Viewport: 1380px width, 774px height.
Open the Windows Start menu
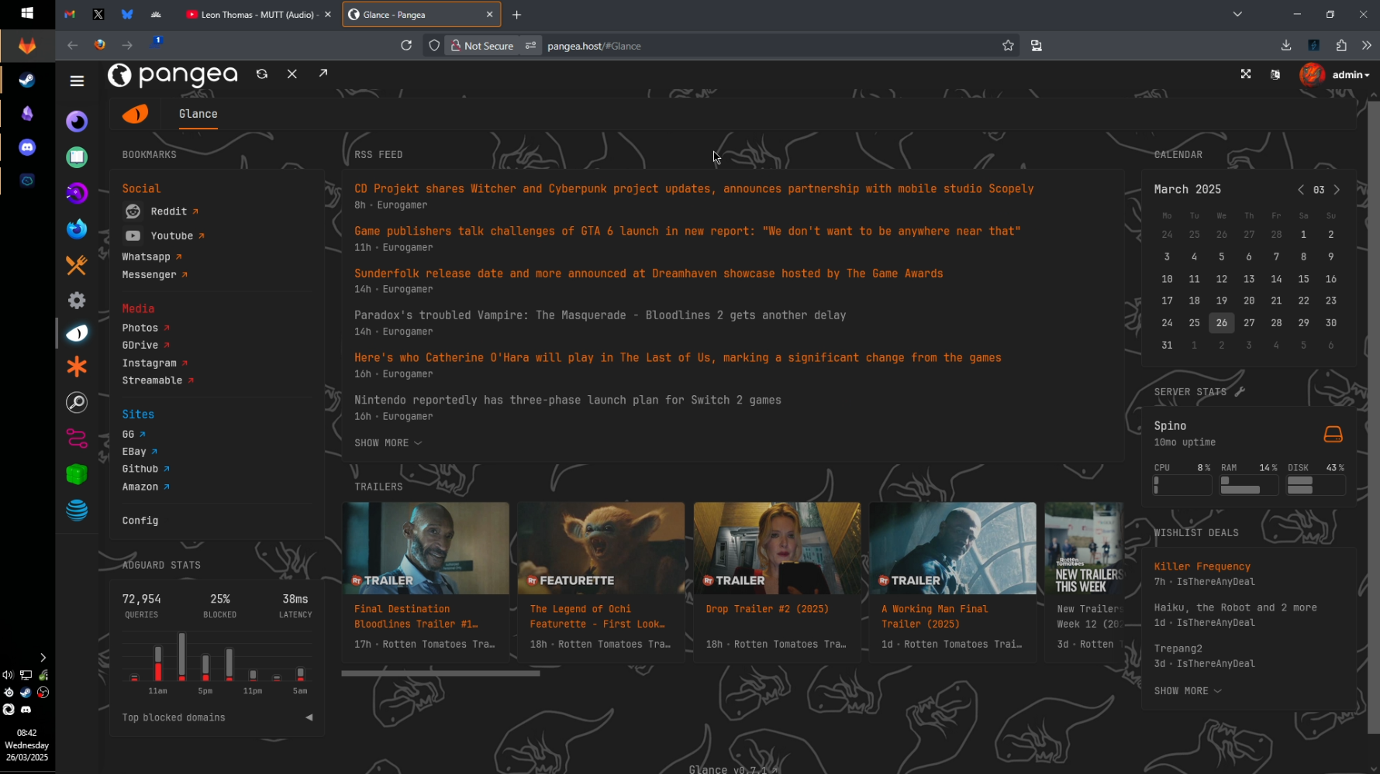click(27, 13)
